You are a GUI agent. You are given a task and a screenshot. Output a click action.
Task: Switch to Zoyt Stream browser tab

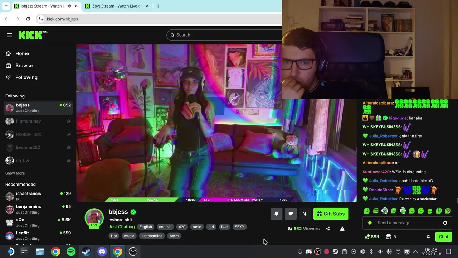click(117, 6)
